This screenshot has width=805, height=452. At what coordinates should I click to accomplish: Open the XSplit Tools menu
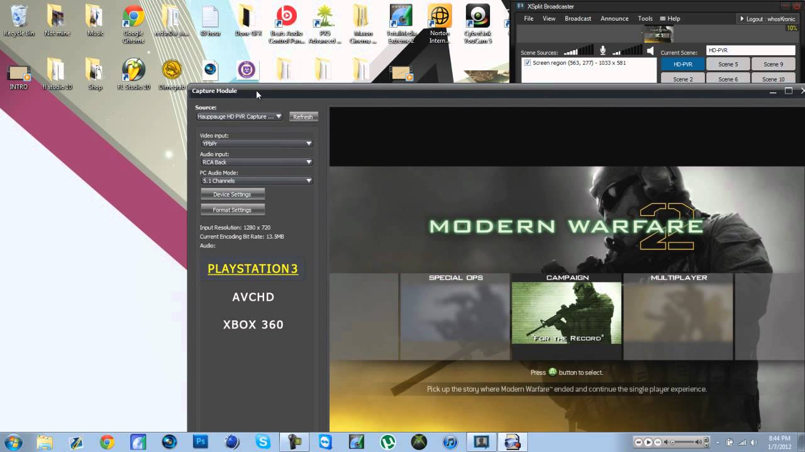(x=645, y=19)
